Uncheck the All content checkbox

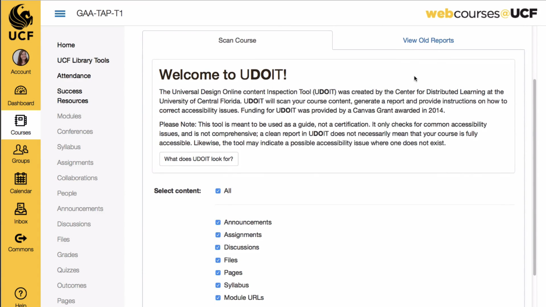[218, 191]
